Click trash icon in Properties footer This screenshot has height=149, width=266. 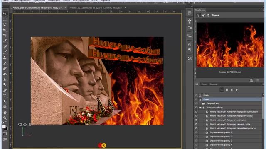pyautogui.click(x=258, y=80)
